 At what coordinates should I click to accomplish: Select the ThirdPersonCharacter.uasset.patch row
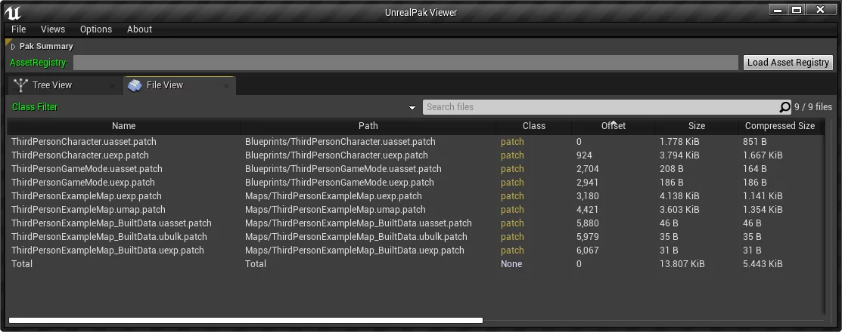tap(84, 142)
